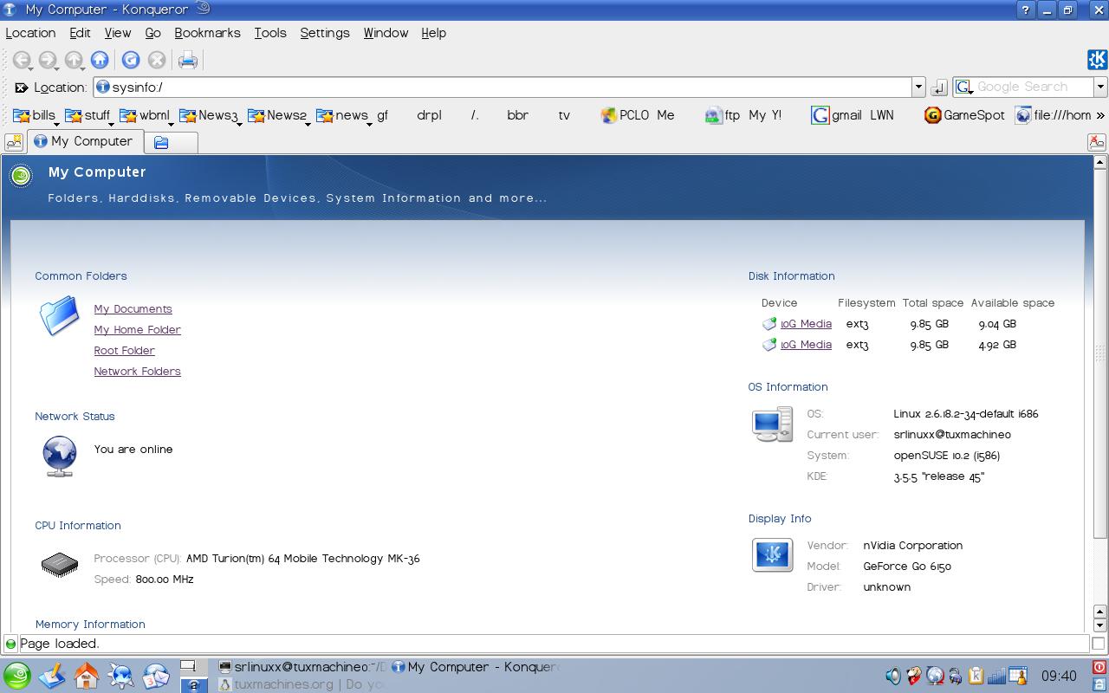Click the clock showing 09:40
The width and height of the screenshot is (1109, 693).
click(x=1059, y=676)
